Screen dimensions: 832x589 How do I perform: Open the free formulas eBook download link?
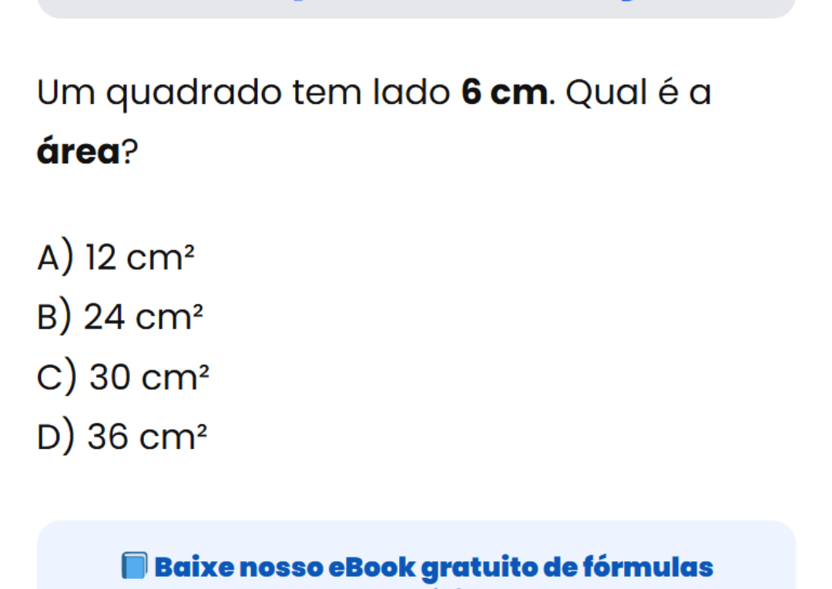(433, 567)
